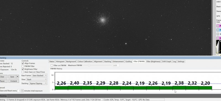Click the FWHM bar labeled 2,32
This screenshot has width=221, height=101.
192,88
